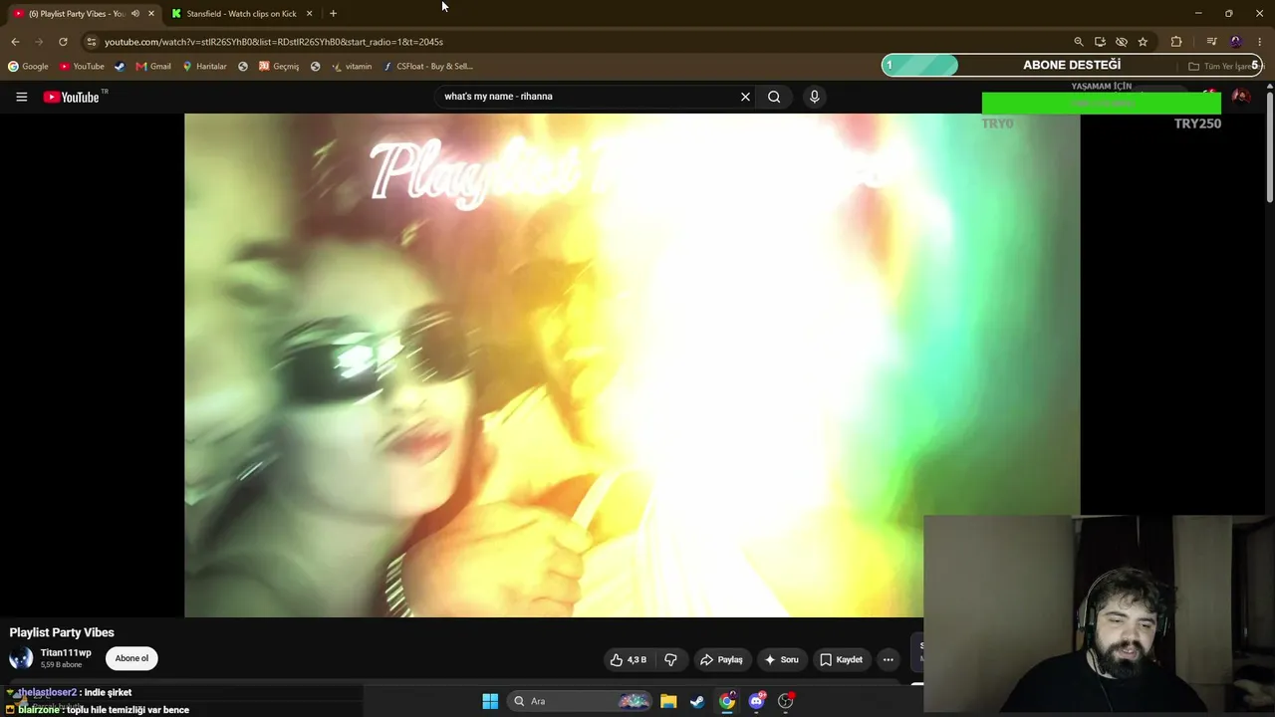Like the Playlist Party Vibes video
This screenshot has width=1275, height=717.
coord(629,659)
